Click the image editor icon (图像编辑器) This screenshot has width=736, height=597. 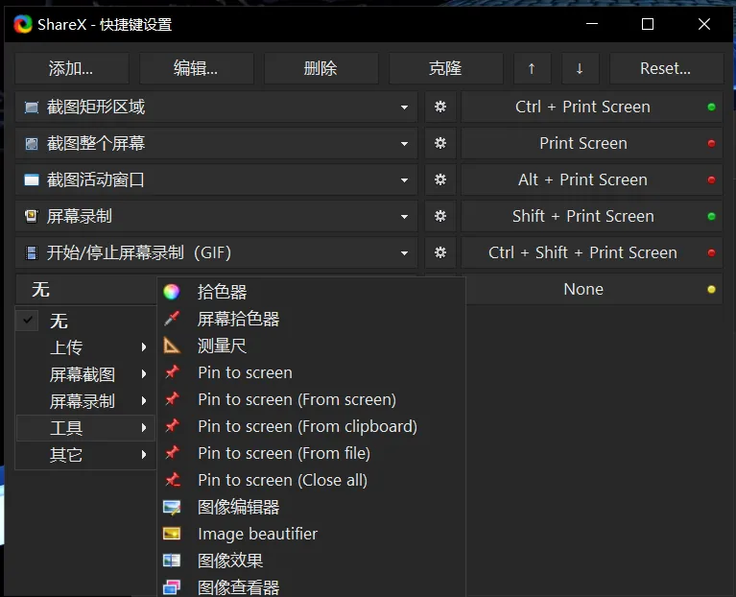(172, 508)
